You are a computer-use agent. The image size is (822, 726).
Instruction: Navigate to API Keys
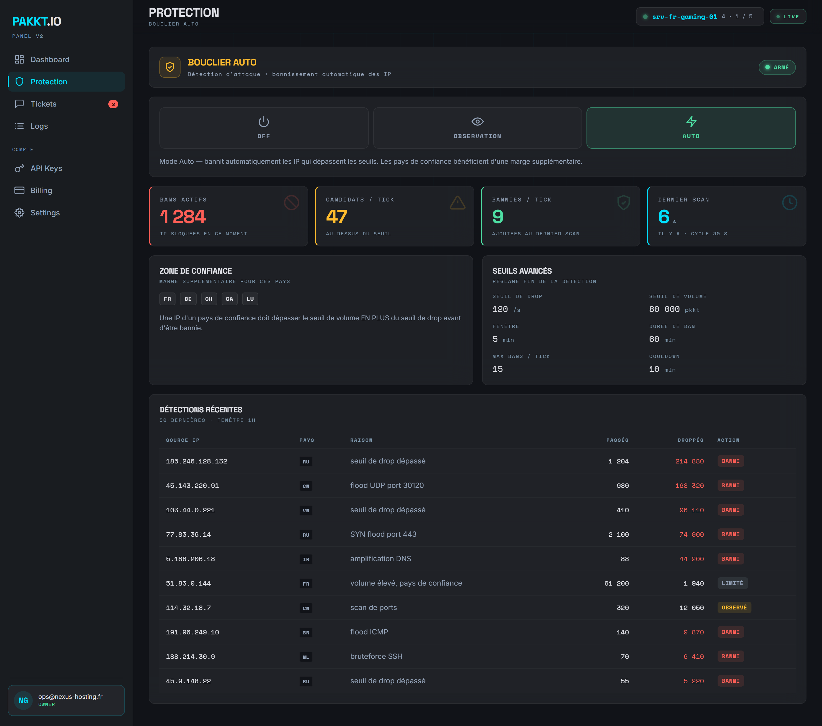[x=66, y=168]
